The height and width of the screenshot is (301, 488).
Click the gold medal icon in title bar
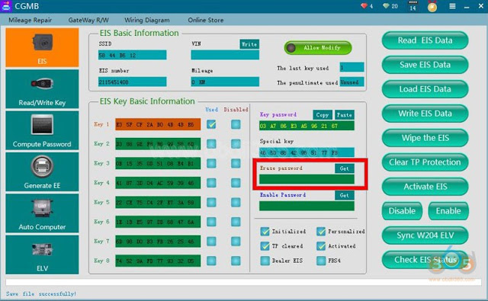[432, 6]
